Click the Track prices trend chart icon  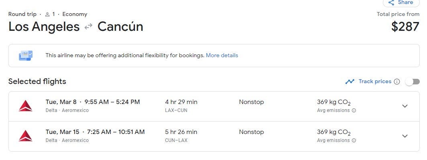(x=350, y=82)
